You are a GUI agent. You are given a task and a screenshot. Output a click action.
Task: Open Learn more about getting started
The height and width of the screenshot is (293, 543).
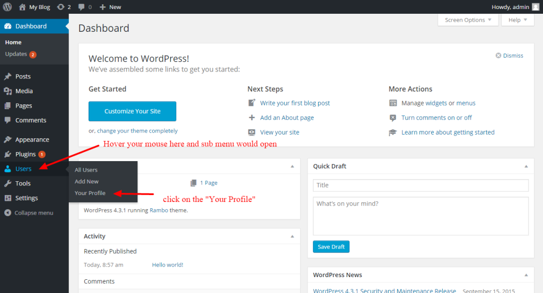(448, 132)
